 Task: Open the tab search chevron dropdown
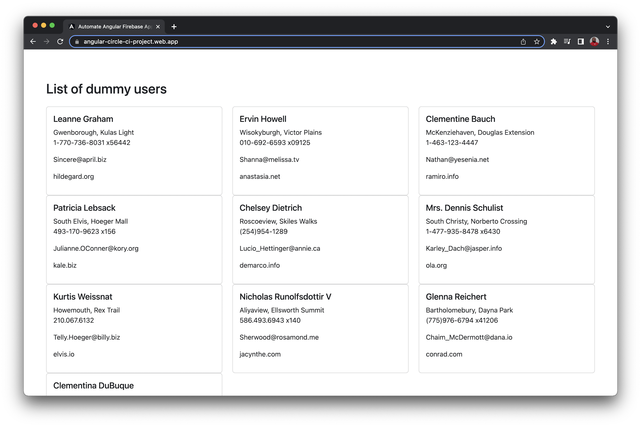coord(608,27)
